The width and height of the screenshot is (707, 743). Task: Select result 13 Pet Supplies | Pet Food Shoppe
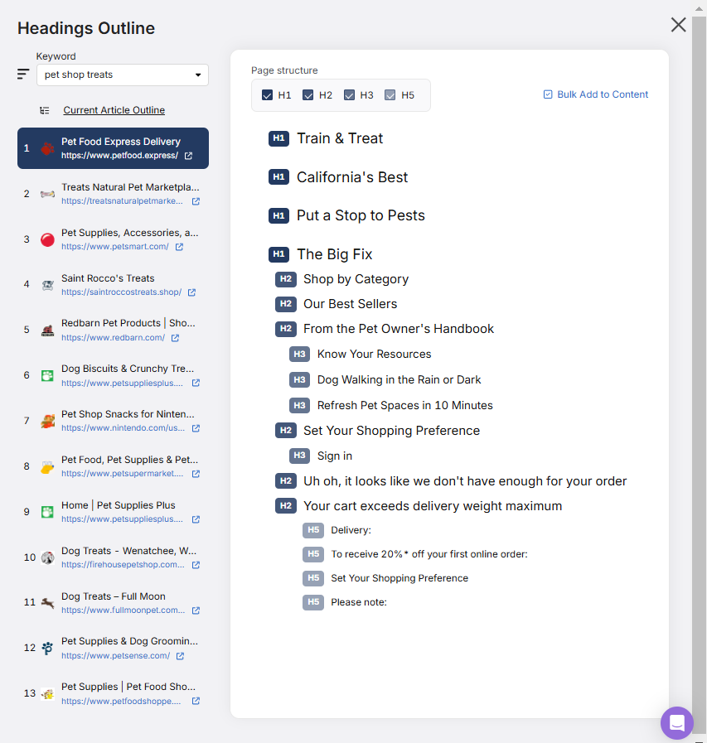tap(113, 693)
